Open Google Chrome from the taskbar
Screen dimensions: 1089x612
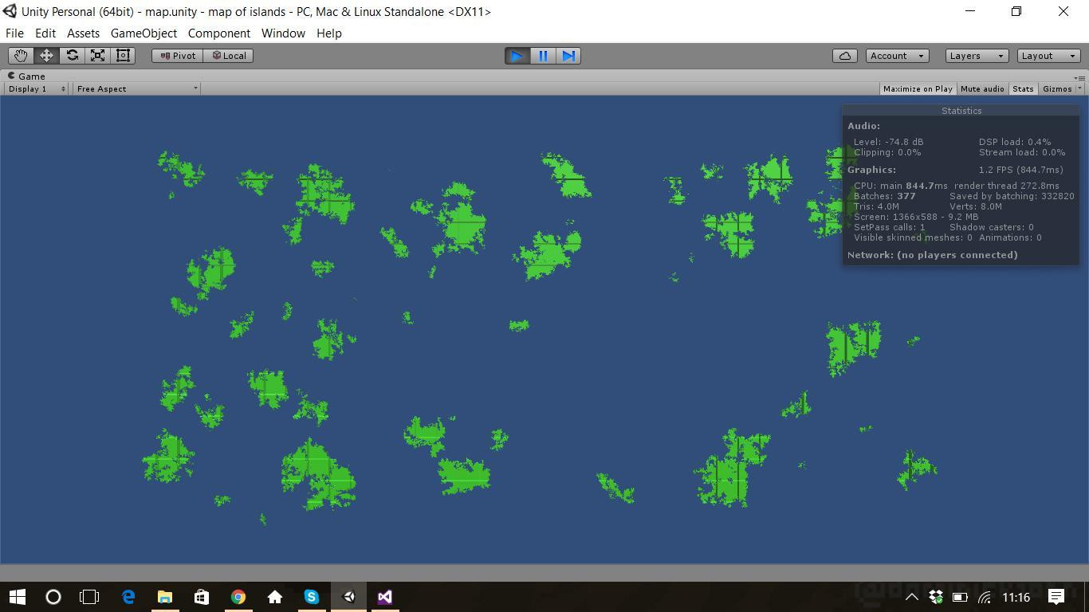pos(238,597)
